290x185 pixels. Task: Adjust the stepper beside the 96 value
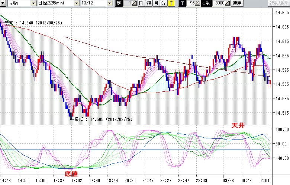[198, 3]
